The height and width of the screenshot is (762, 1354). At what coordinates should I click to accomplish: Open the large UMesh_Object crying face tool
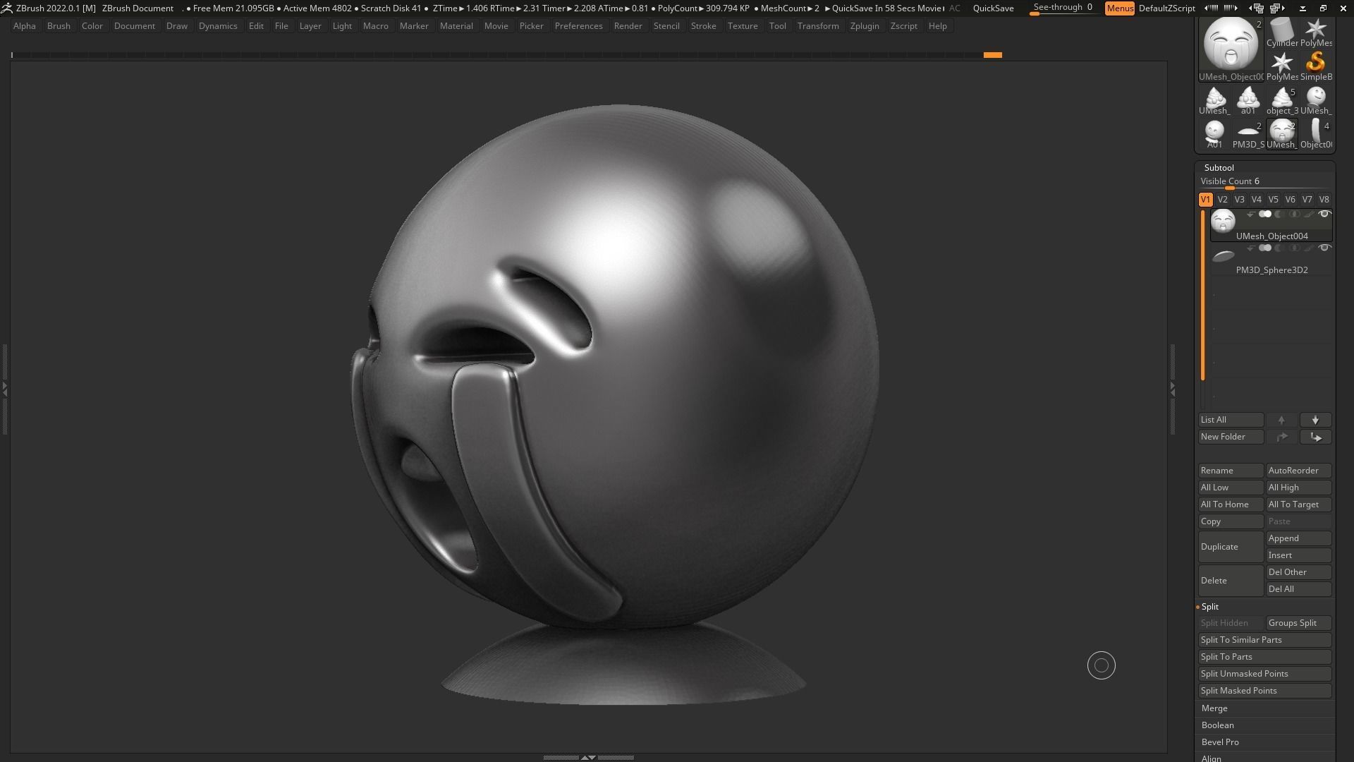coord(1231,49)
